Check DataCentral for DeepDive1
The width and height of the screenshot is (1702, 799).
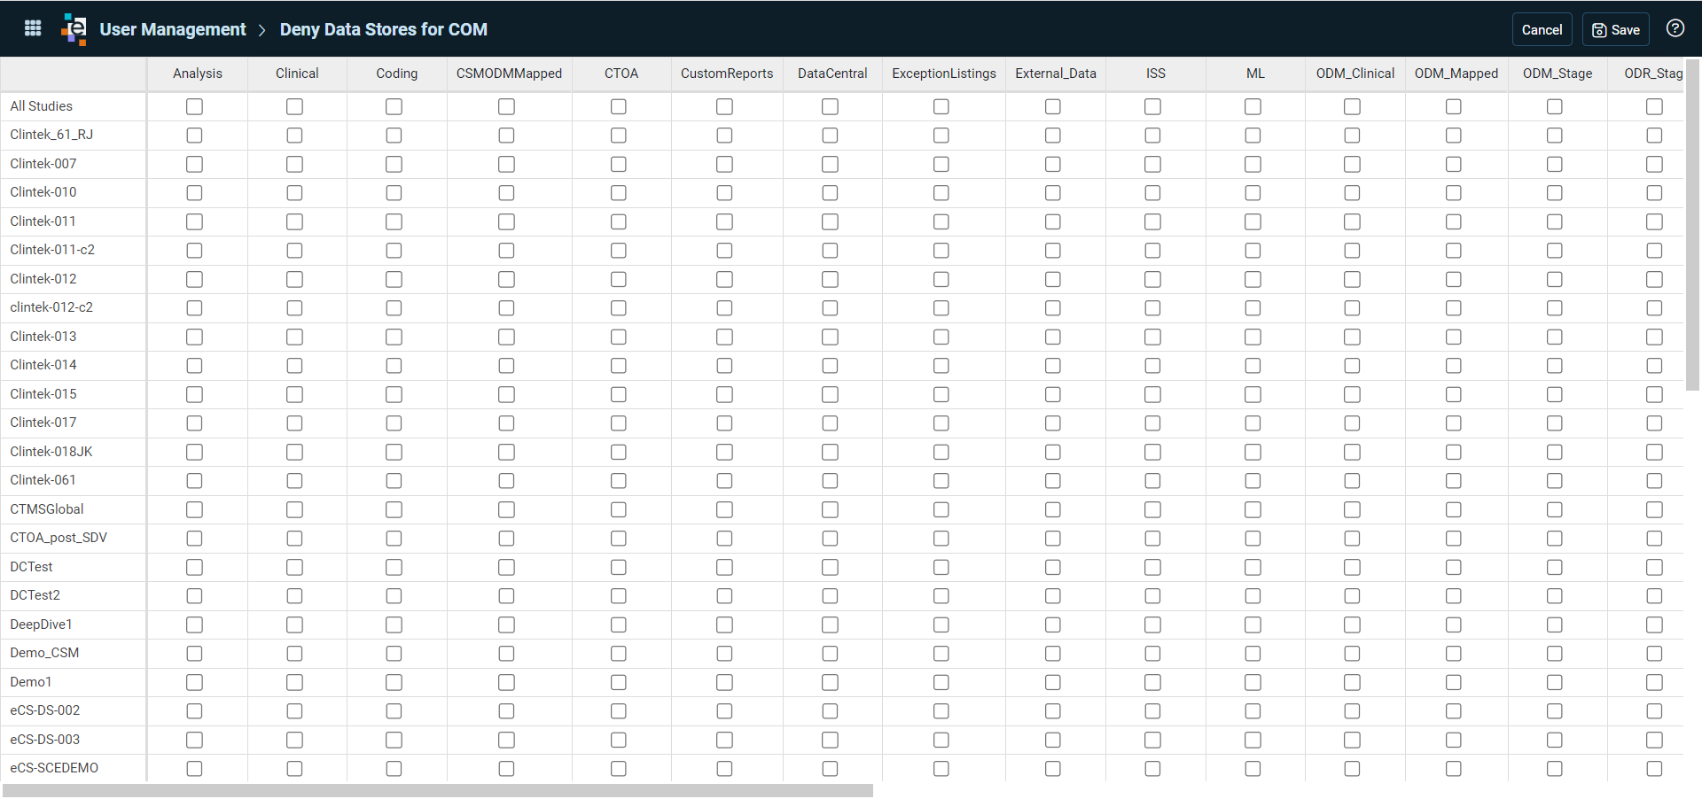[x=830, y=624]
